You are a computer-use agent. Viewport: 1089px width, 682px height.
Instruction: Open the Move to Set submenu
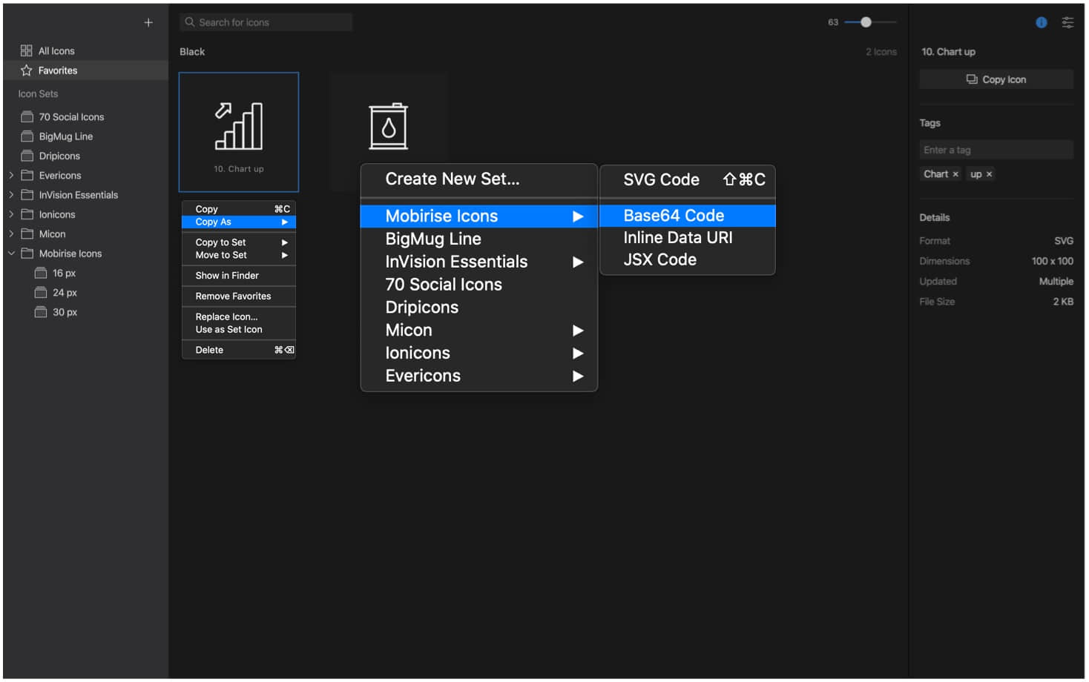(239, 255)
